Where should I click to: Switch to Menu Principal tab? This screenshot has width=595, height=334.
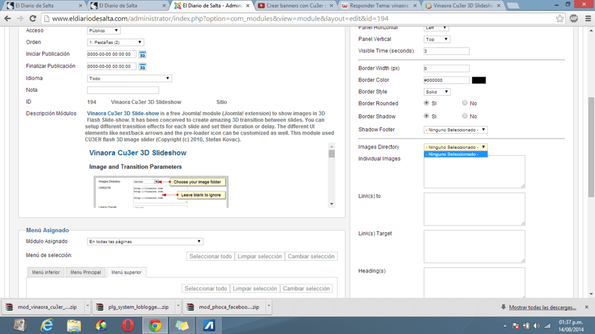pyautogui.click(x=85, y=272)
